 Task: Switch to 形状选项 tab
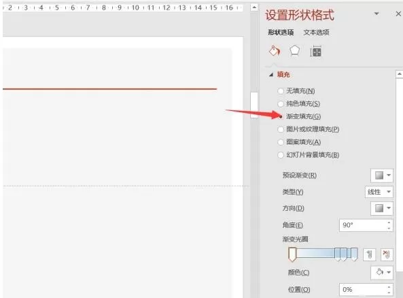pyautogui.click(x=281, y=33)
